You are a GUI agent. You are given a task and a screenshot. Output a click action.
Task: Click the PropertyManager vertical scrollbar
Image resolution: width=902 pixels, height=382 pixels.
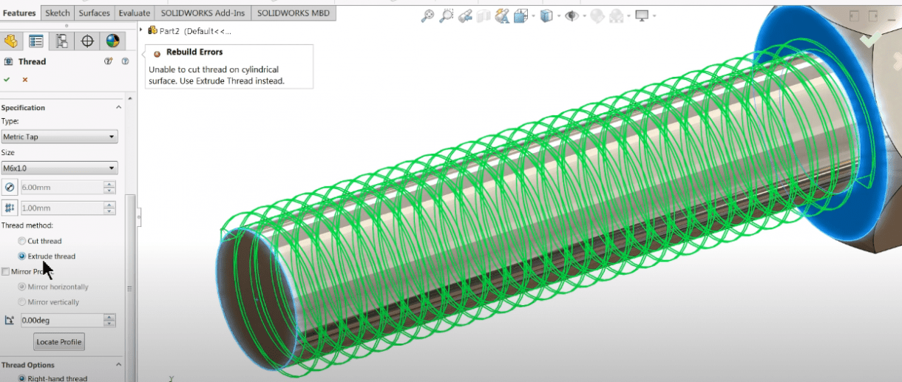point(132,288)
